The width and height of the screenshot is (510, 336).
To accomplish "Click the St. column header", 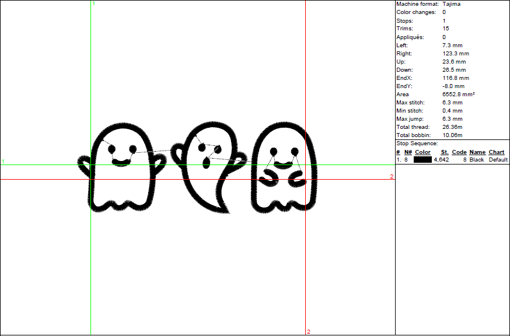I will (445, 152).
